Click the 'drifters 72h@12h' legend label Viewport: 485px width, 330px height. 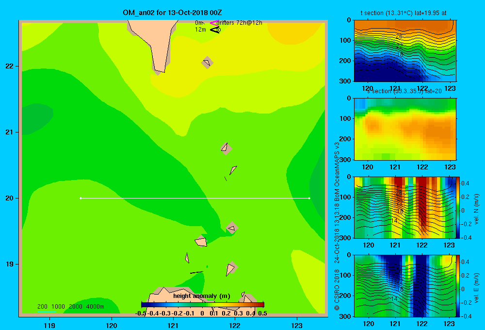click(239, 23)
